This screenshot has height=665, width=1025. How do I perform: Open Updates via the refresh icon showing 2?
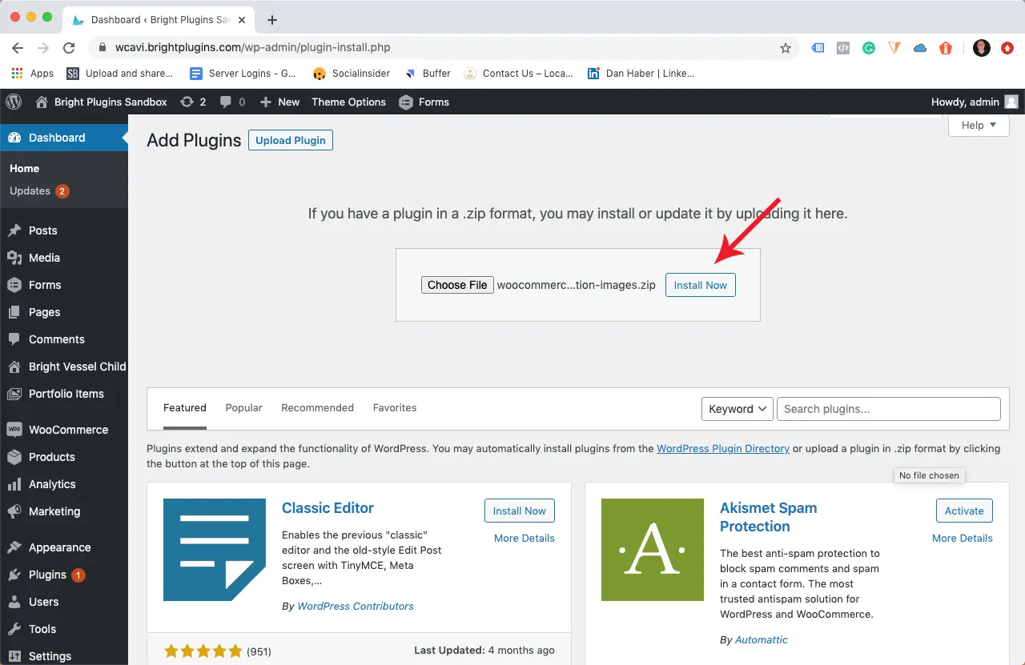click(x=192, y=102)
